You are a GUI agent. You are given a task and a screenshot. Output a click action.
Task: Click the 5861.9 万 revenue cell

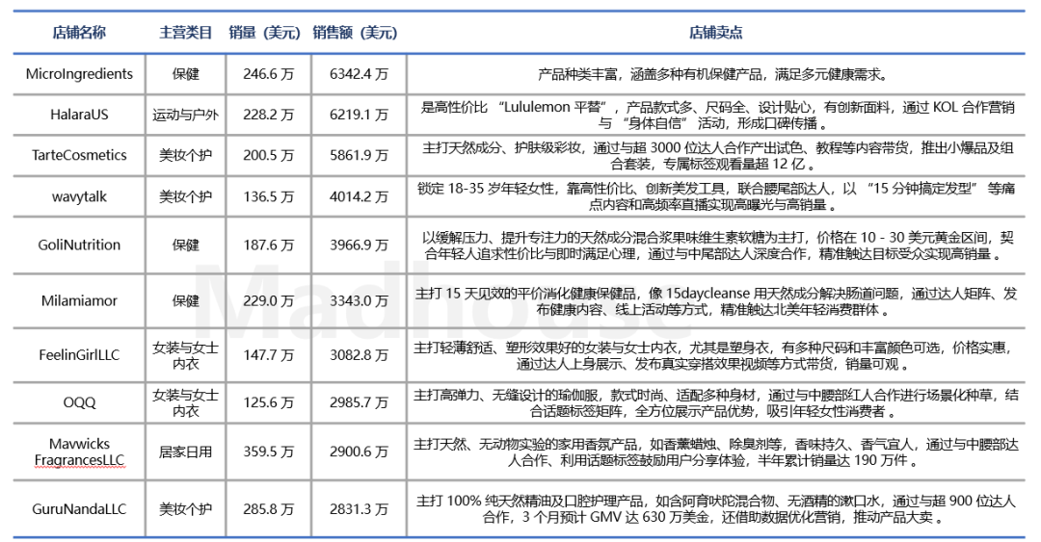click(x=359, y=155)
